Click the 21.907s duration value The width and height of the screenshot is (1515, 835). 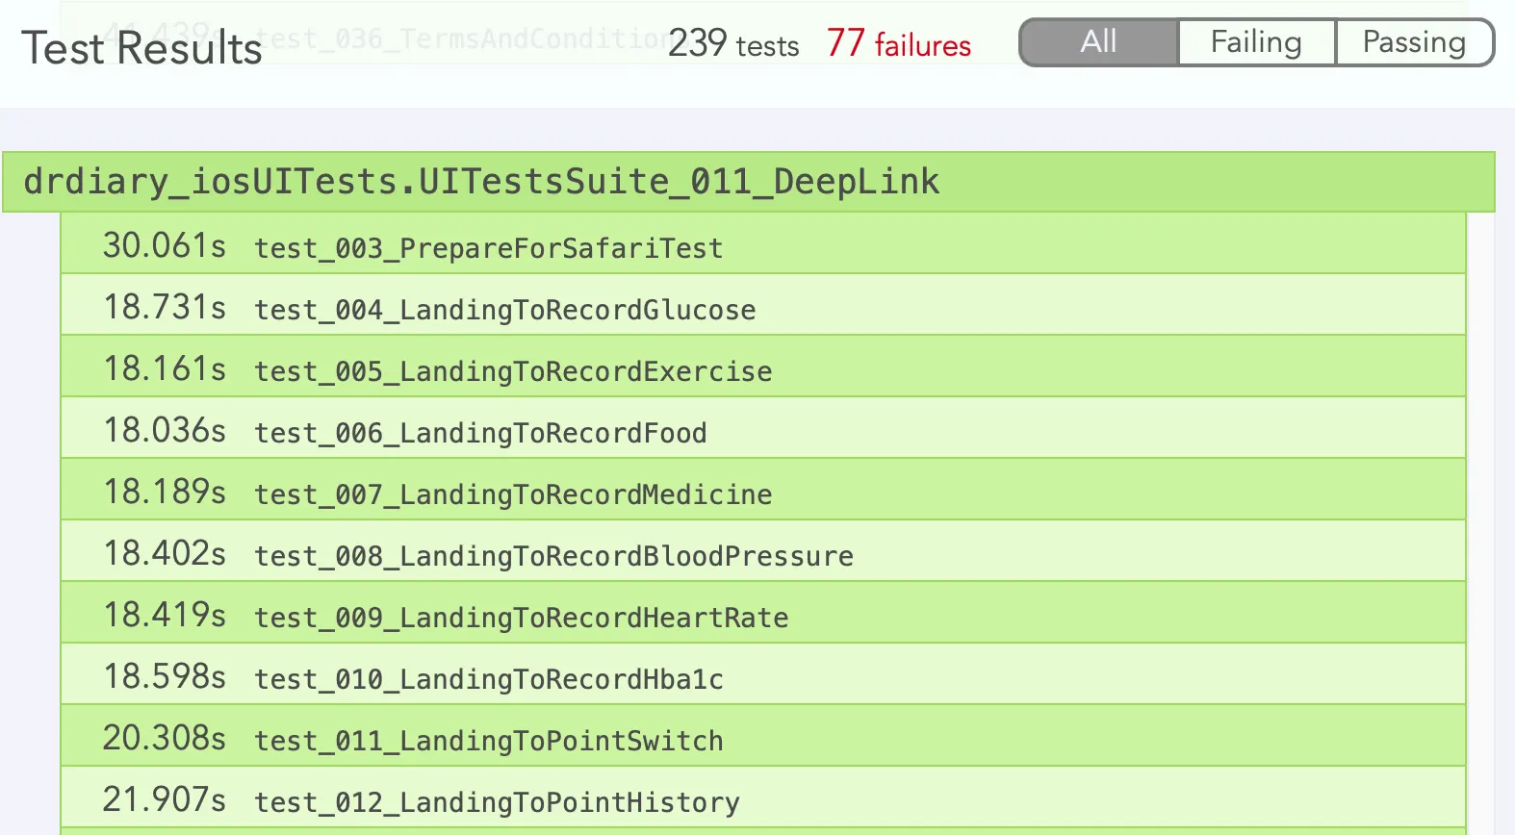[x=165, y=800]
